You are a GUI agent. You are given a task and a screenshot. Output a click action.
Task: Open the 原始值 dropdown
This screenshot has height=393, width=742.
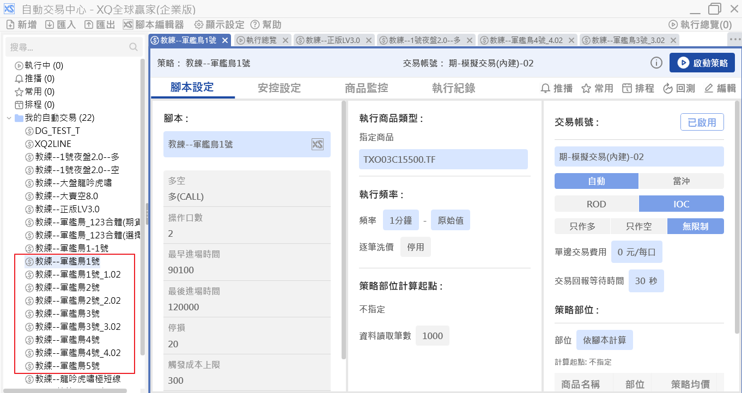(451, 220)
